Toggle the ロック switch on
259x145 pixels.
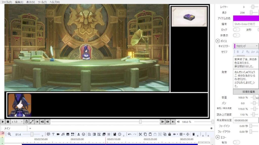click(236, 30)
